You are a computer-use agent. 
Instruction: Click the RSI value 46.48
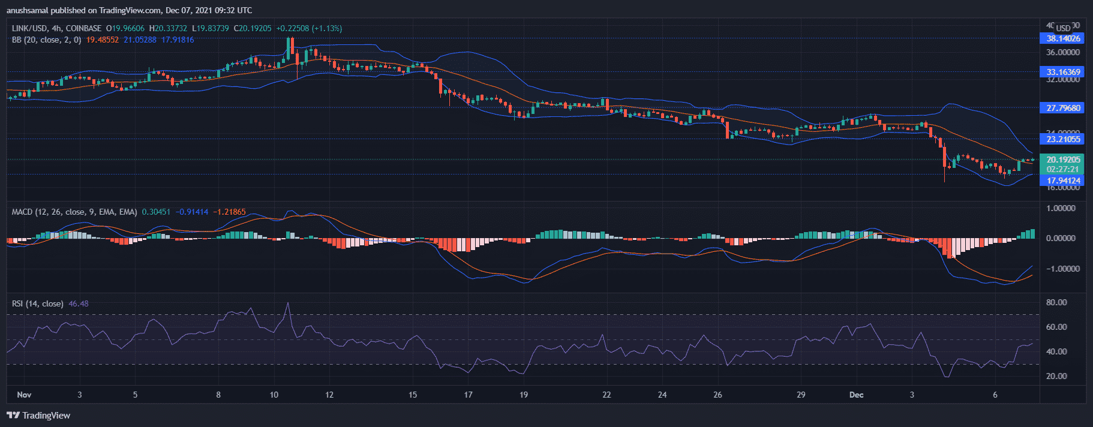coord(79,303)
